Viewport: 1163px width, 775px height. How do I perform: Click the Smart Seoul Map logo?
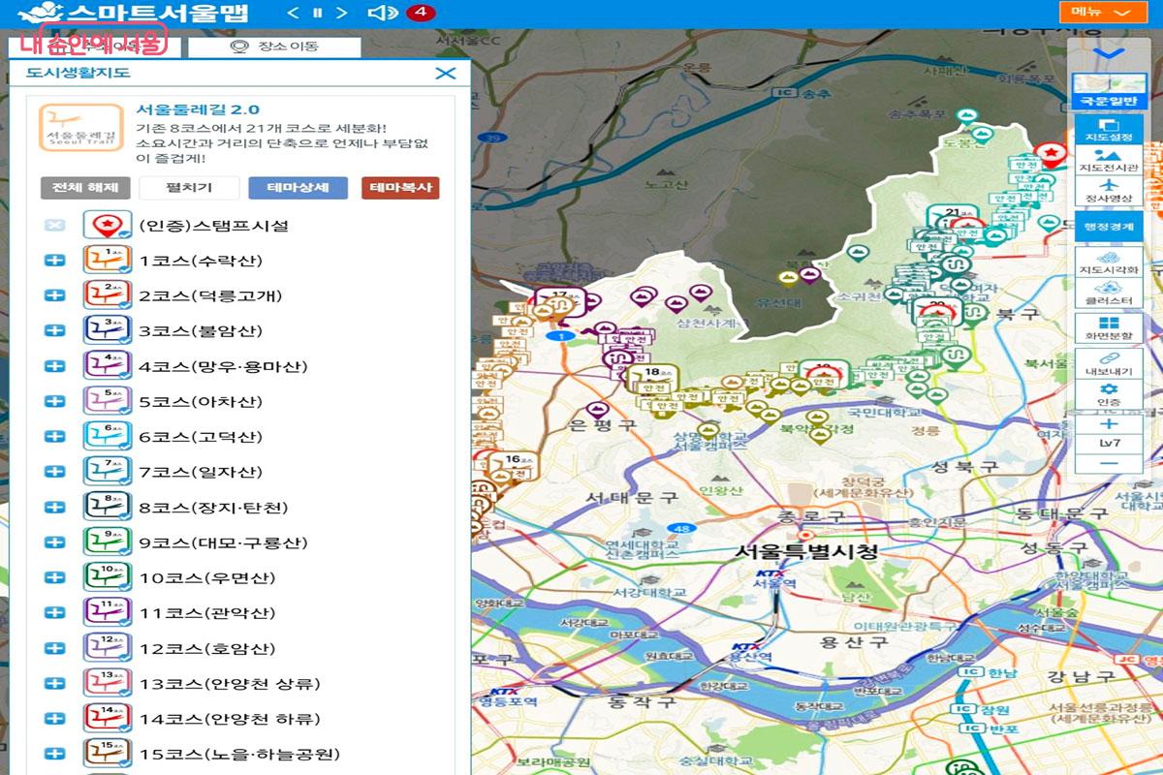[133, 13]
